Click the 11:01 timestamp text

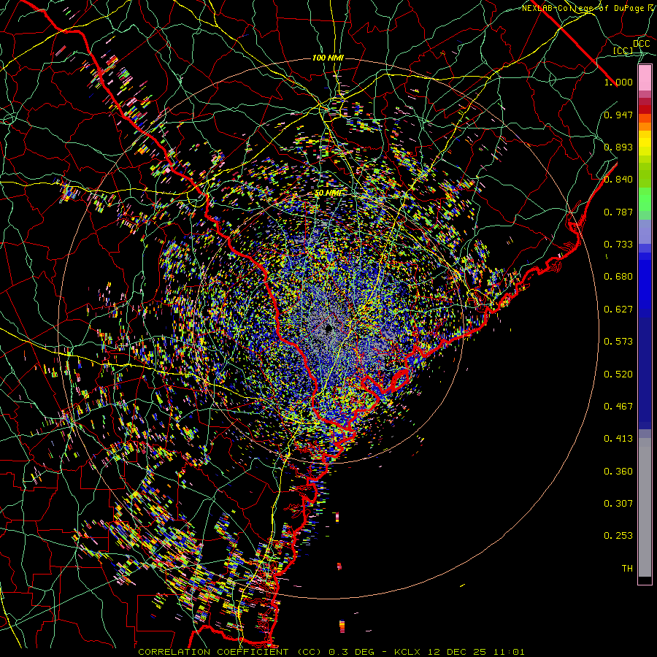pyautogui.click(x=508, y=652)
